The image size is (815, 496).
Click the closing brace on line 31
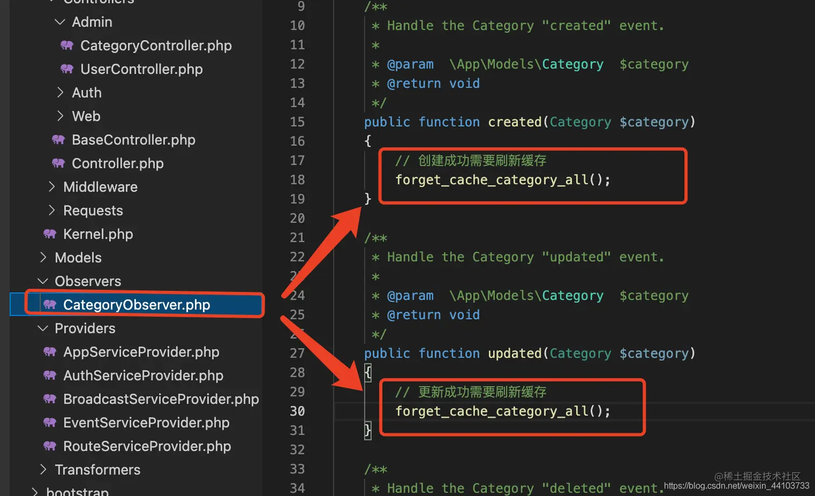[x=368, y=430]
